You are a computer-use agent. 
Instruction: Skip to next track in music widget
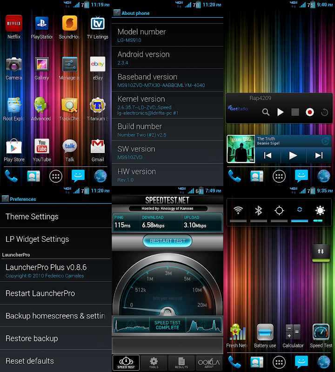point(319,155)
